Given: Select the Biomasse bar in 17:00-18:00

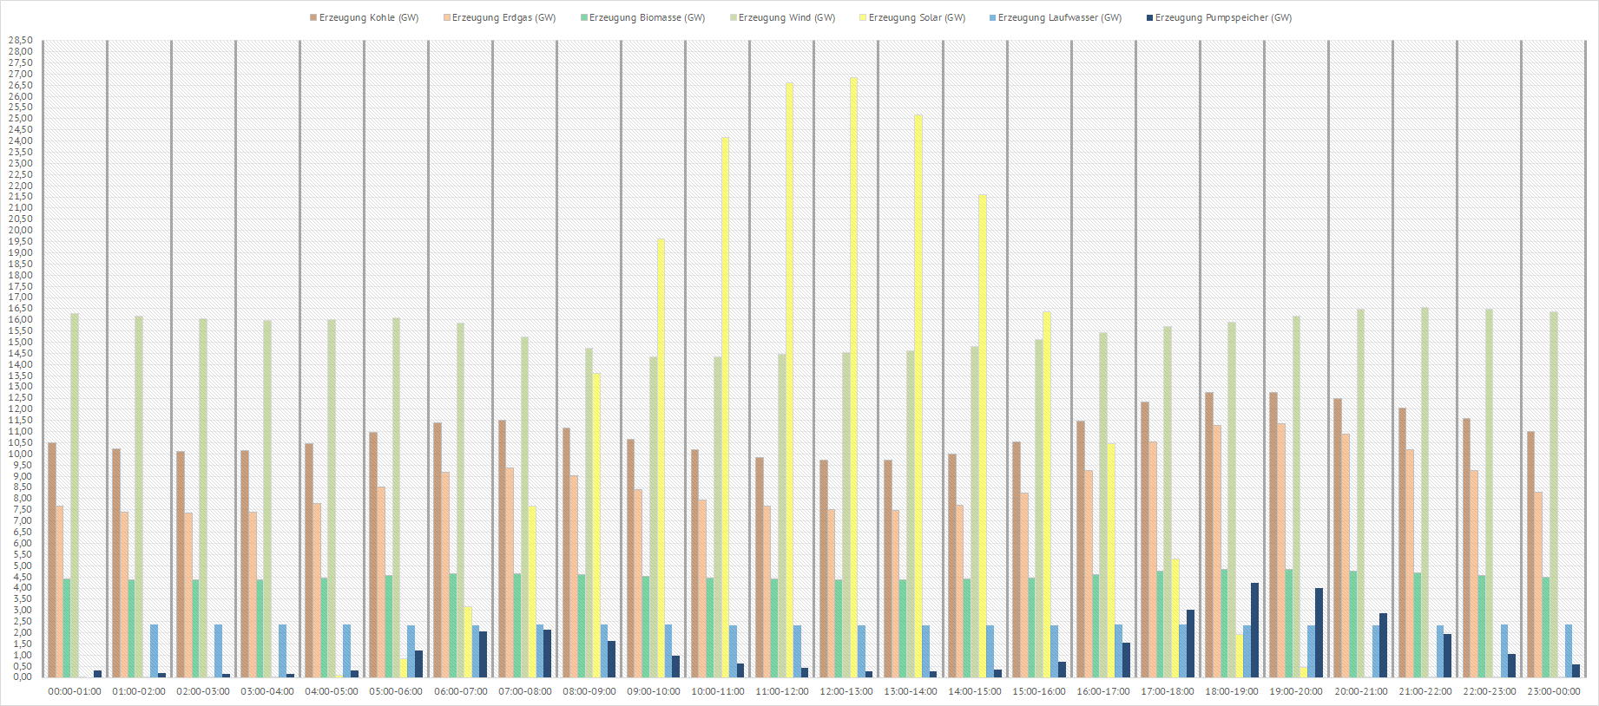Looking at the screenshot, I should 1160,624.
